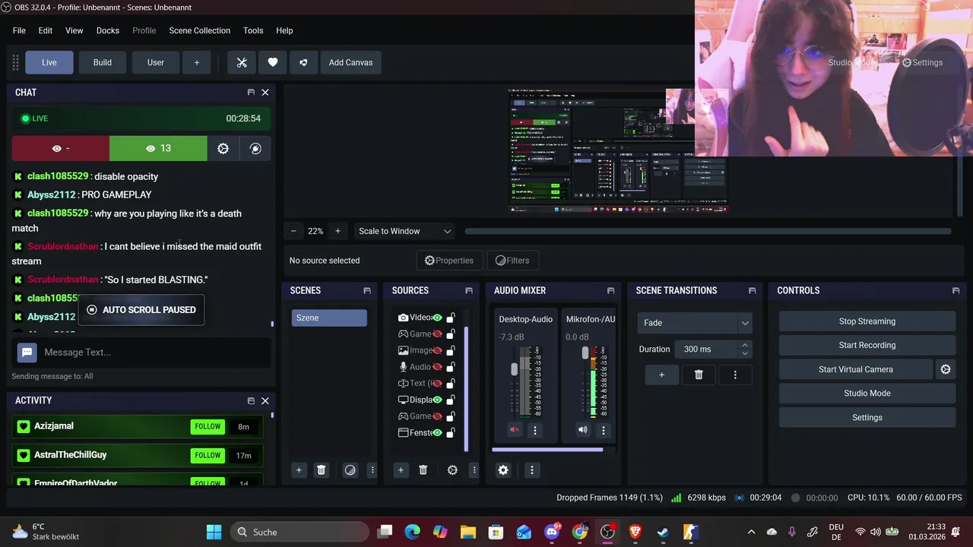This screenshot has width=973, height=547.
Task: Increase transition duration stepper arrow
Action: tap(745, 345)
